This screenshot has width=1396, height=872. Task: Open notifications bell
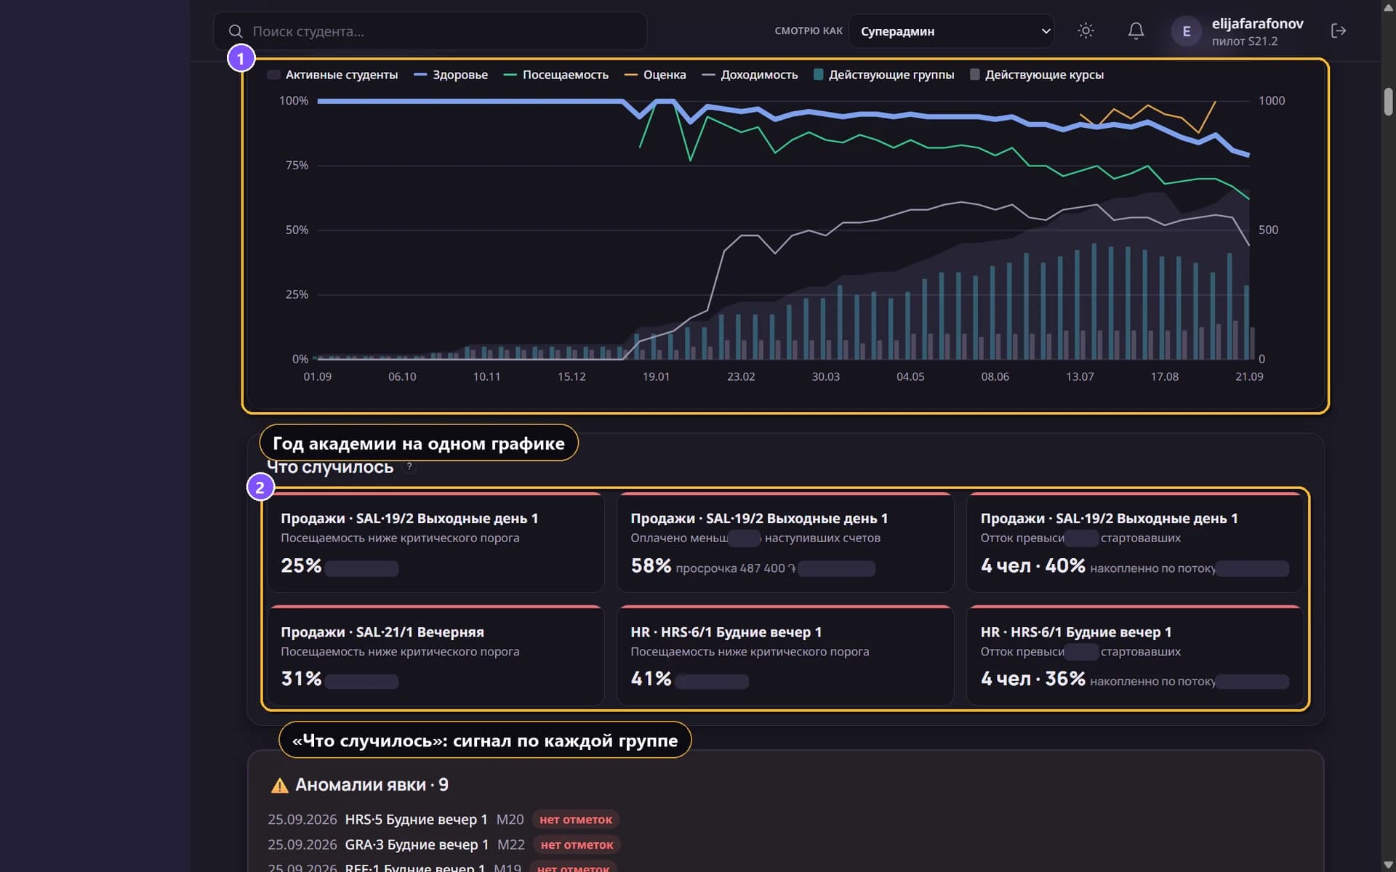coord(1136,31)
